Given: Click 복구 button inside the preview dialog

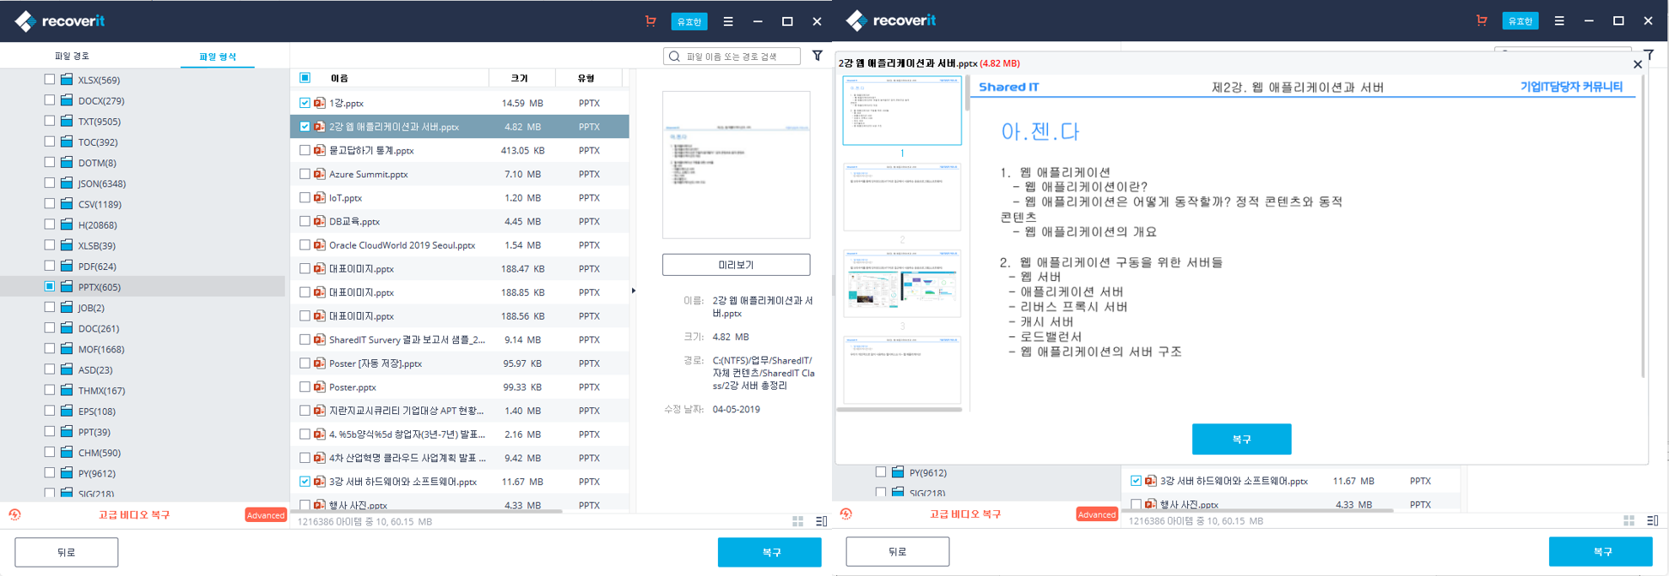Looking at the screenshot, I should tap(1240, 439).
